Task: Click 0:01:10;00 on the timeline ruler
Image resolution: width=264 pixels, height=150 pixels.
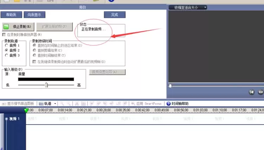Action: click(220, 110)
